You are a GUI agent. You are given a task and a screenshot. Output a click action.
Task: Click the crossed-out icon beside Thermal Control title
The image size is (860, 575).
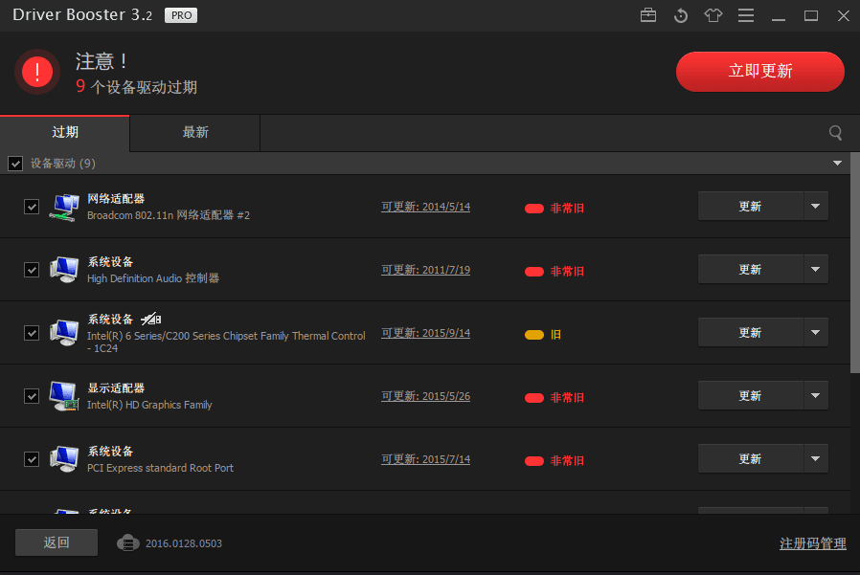point(150,319)
